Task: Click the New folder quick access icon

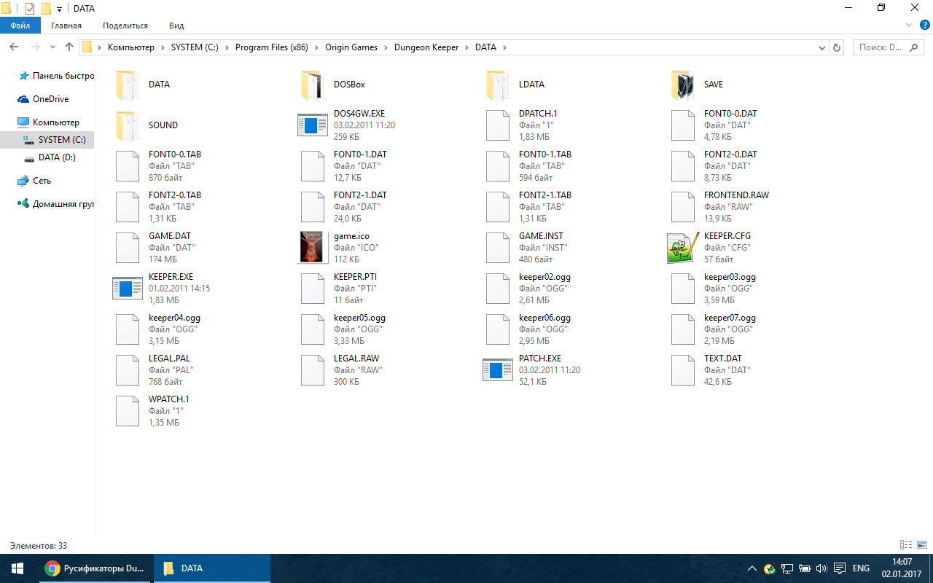Action: [47, 9]
